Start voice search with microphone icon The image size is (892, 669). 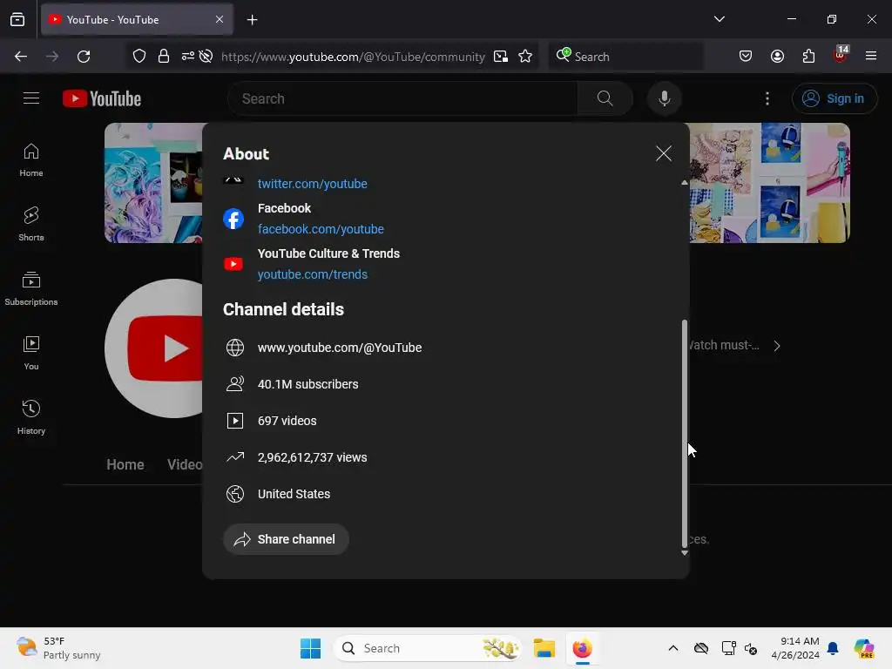click(x=664, y=99)
